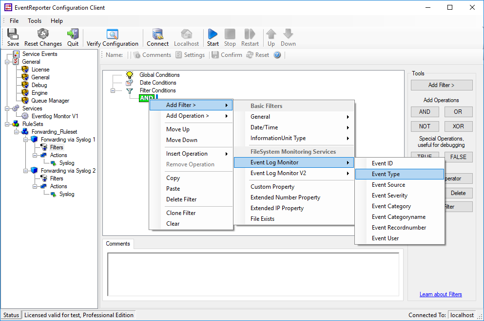Collapse the Forwarding_Ruleset node
484x321 pixels.
pyautogui.click(x=16, y=132)
